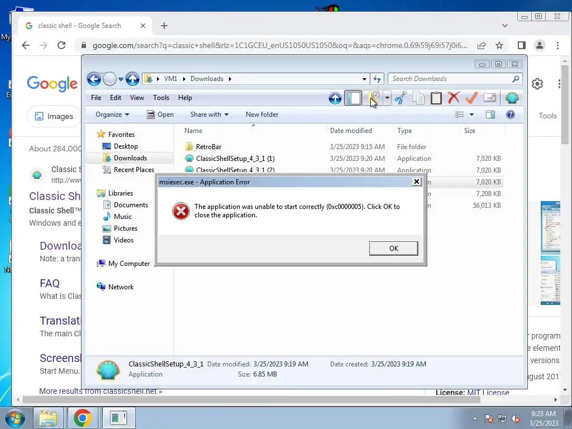Click the magnifier in Search Downloads box
572x429 pixels.
(516, 79)
